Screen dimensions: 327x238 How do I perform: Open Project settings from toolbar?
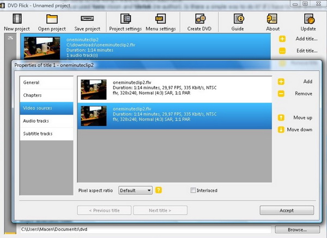pos(125,19)
